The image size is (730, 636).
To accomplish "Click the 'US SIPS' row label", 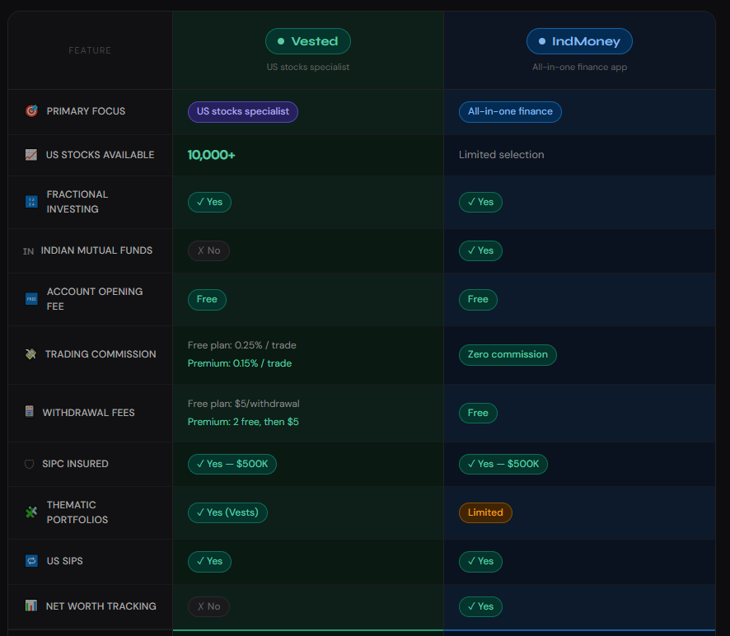I will pyautogui.click(x=65, y=561).
